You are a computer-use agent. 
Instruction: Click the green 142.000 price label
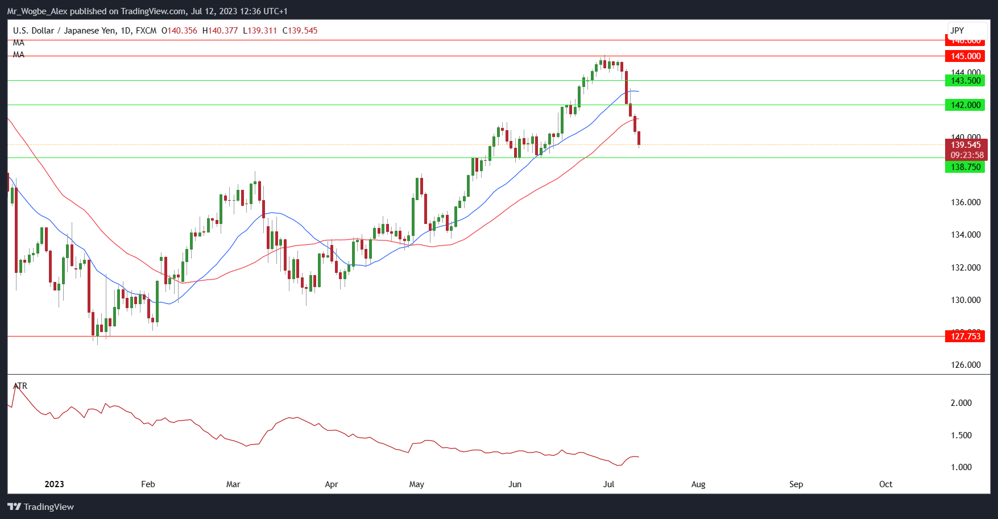pos(965,105)
